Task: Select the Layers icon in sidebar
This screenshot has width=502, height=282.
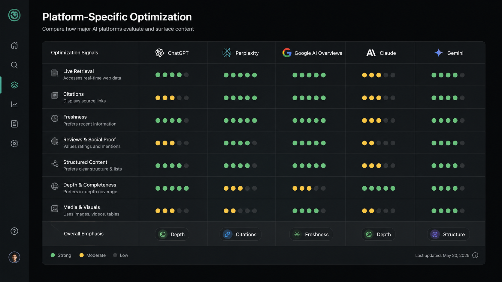Action: [x=14, y=85]
